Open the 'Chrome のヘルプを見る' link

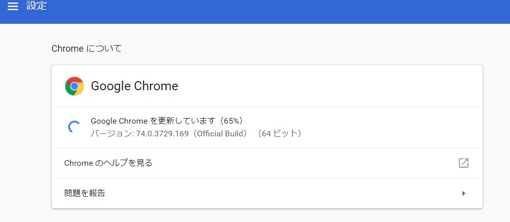coord(108,163)
